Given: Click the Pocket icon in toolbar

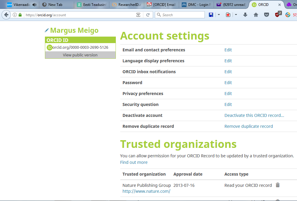Looking at the screenshot, I should [x=267, y=15].
